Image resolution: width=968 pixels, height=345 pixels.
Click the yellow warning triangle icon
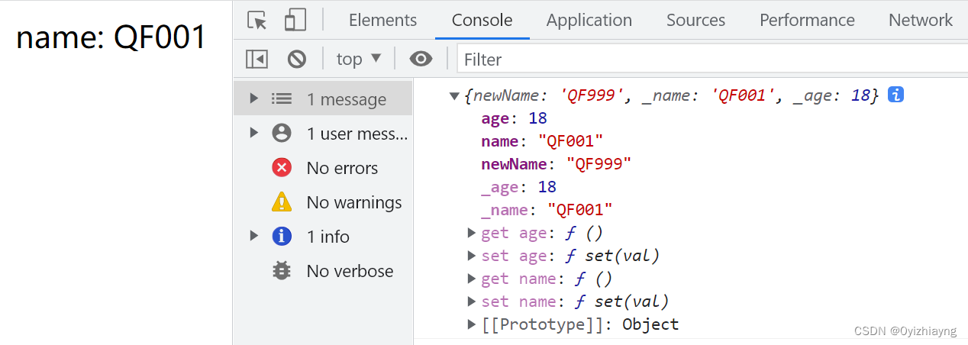[x=282, y=202]
